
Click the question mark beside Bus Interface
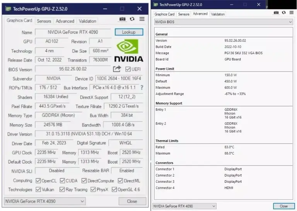[142, 87]
